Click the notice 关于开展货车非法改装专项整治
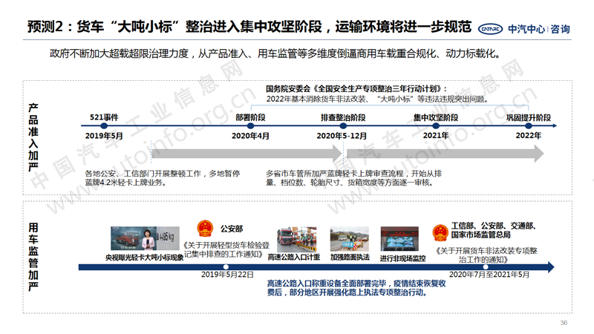 486,255
